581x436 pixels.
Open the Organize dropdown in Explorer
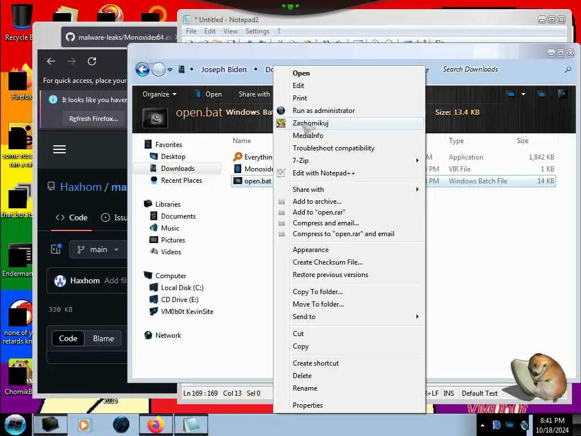coord(159,94)
